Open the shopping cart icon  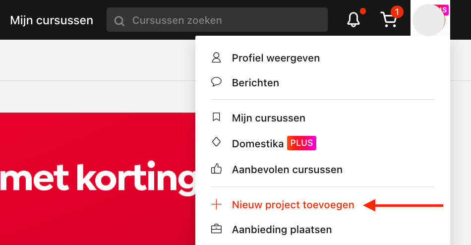point(388,20)
